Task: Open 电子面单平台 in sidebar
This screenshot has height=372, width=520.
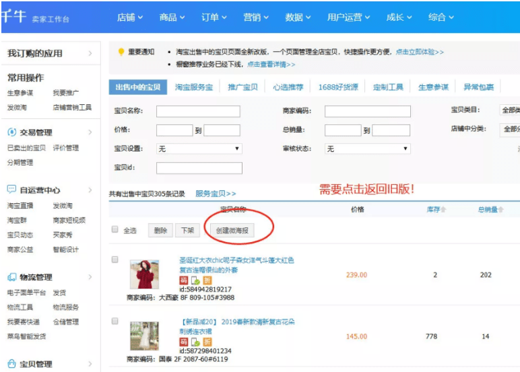Action: tap(26, 293)
